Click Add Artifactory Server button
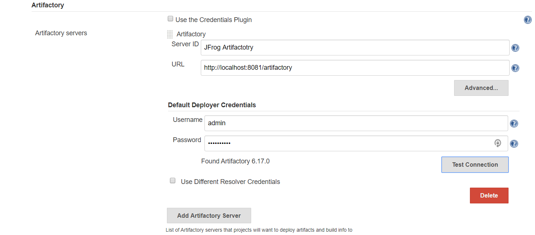 (209, 216)
